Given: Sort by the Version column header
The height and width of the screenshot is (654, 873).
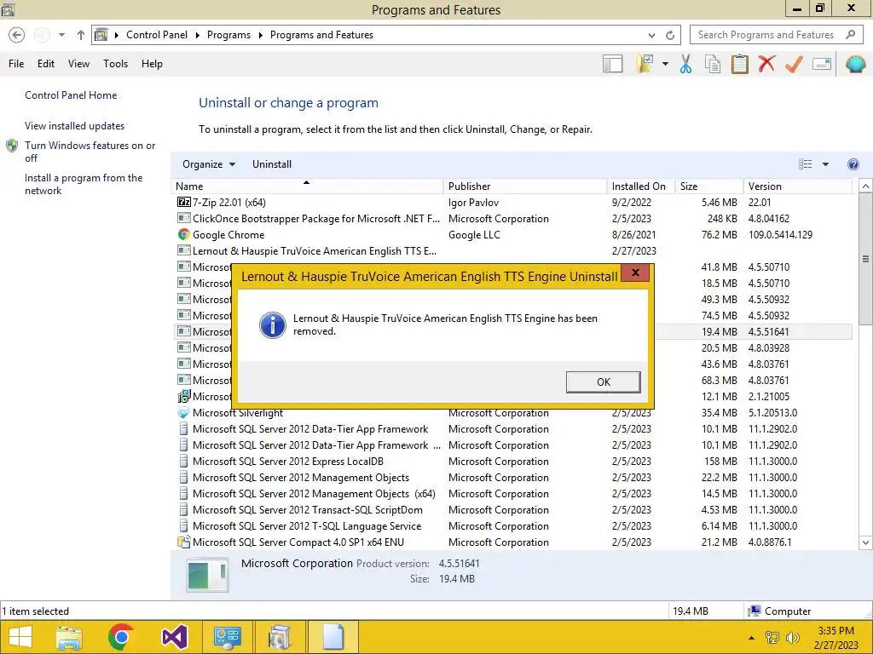Looking at the screenshot, I should coord(797,186).
